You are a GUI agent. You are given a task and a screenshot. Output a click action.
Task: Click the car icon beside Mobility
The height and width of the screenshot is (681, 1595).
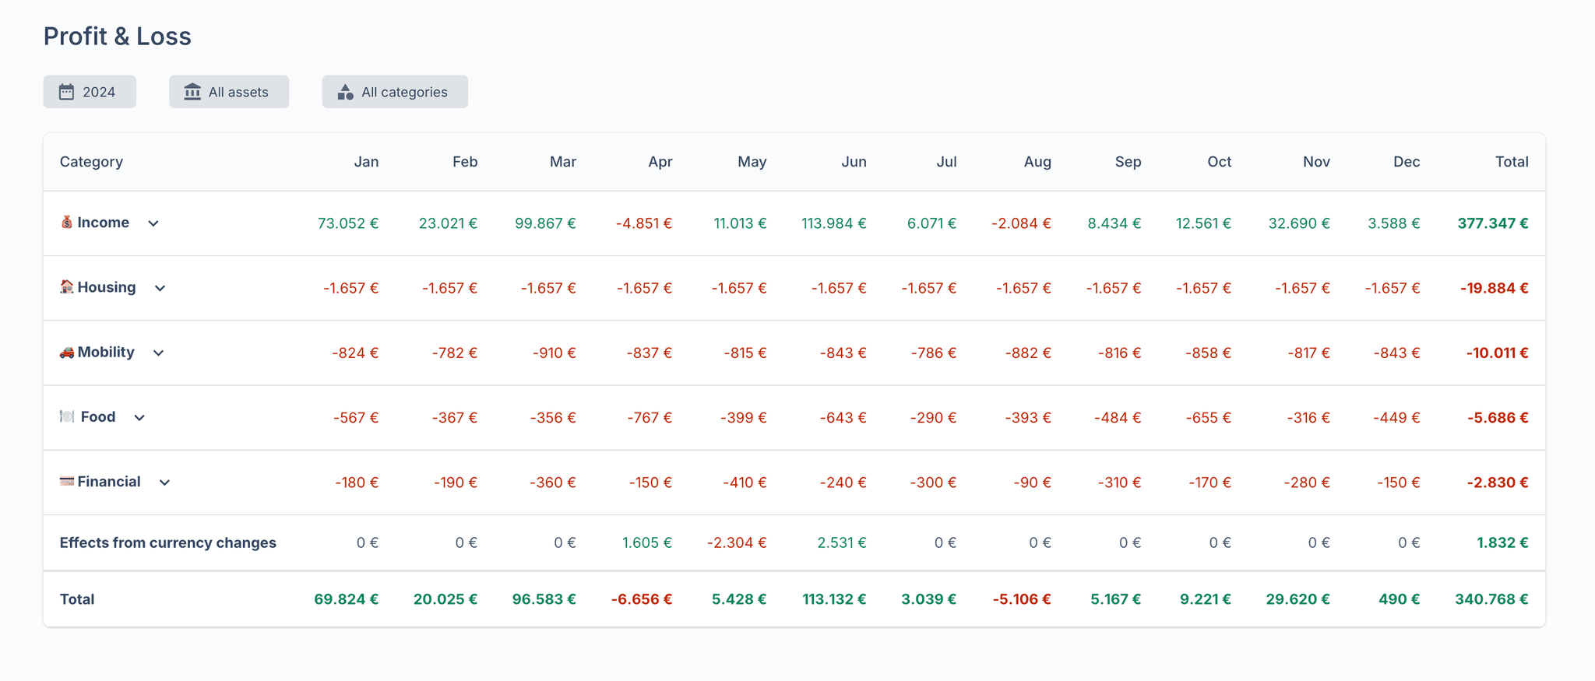click(x=67, y=353)
